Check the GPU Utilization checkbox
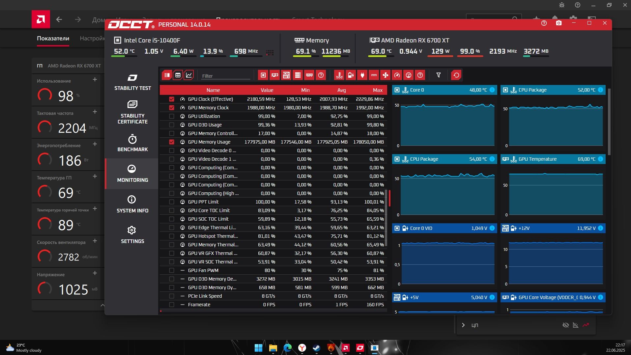This screenshot has height=355, width=631. tap(171, 116)
